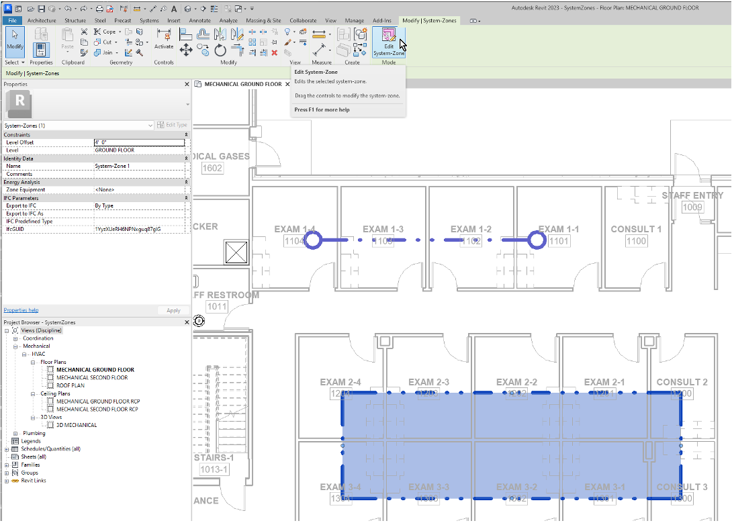Select the Move tool in Modify panel

point(185,49)
